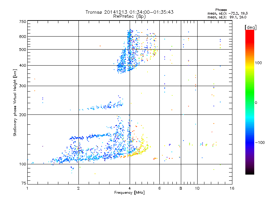Click the colorbar label '-100'
This screenshot has height=205, width=273.
260,142
